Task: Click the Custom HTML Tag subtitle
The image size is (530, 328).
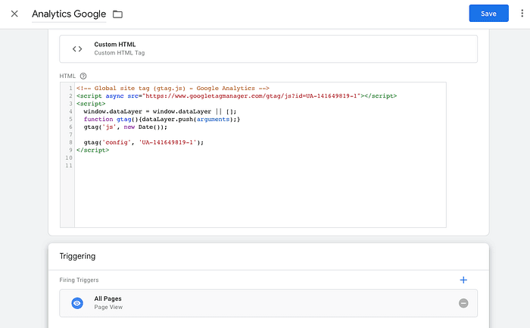Action: [120, 53]
